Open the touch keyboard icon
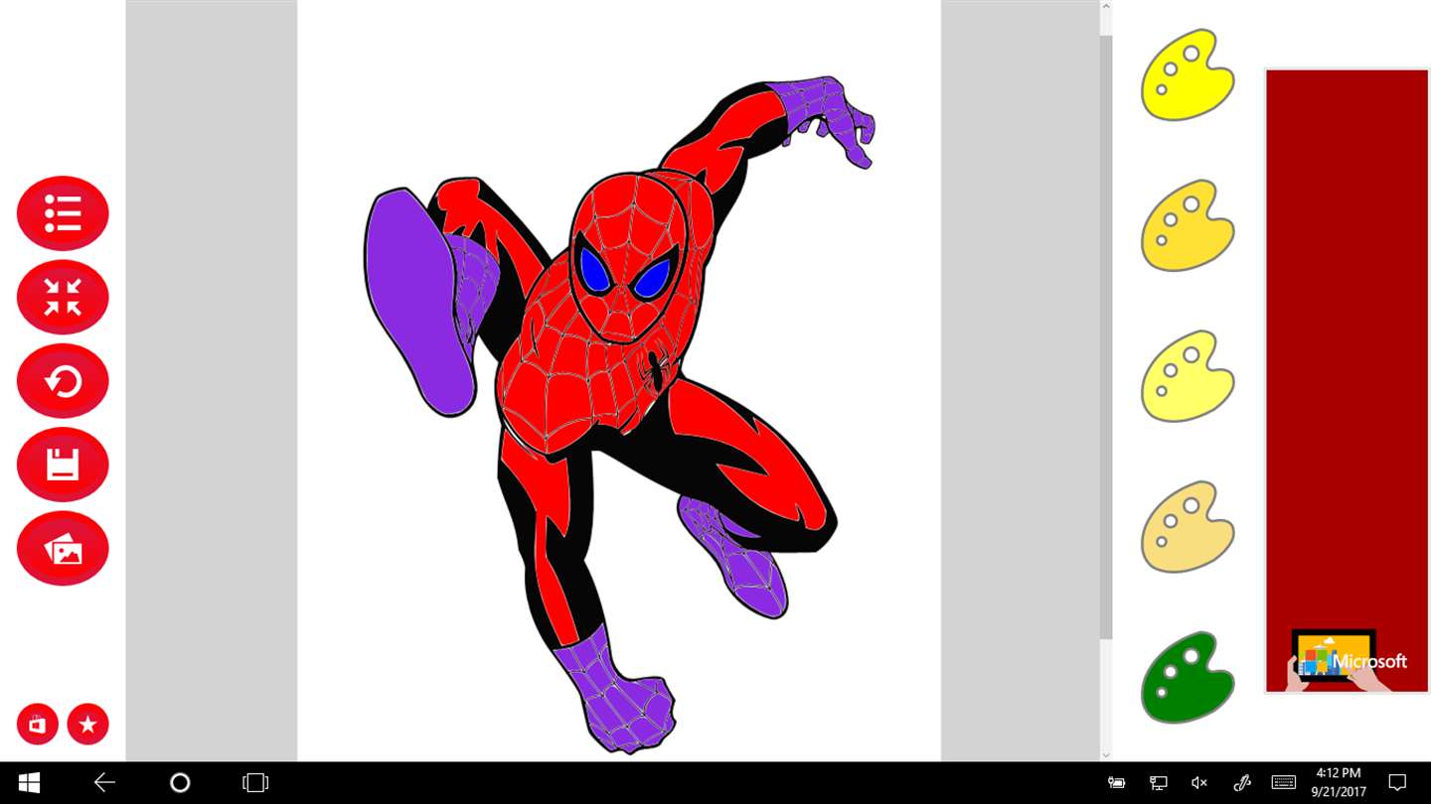 click(x=1283, y=783)
